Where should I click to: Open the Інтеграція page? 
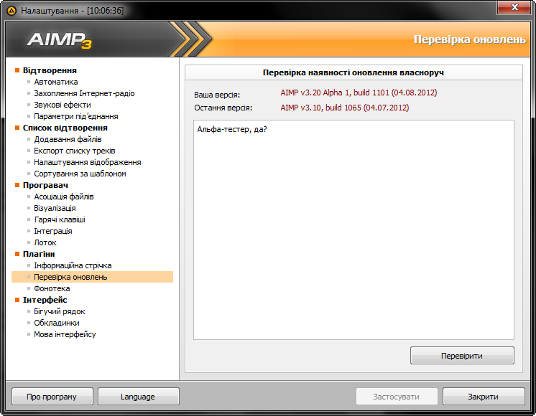point(53,231)
